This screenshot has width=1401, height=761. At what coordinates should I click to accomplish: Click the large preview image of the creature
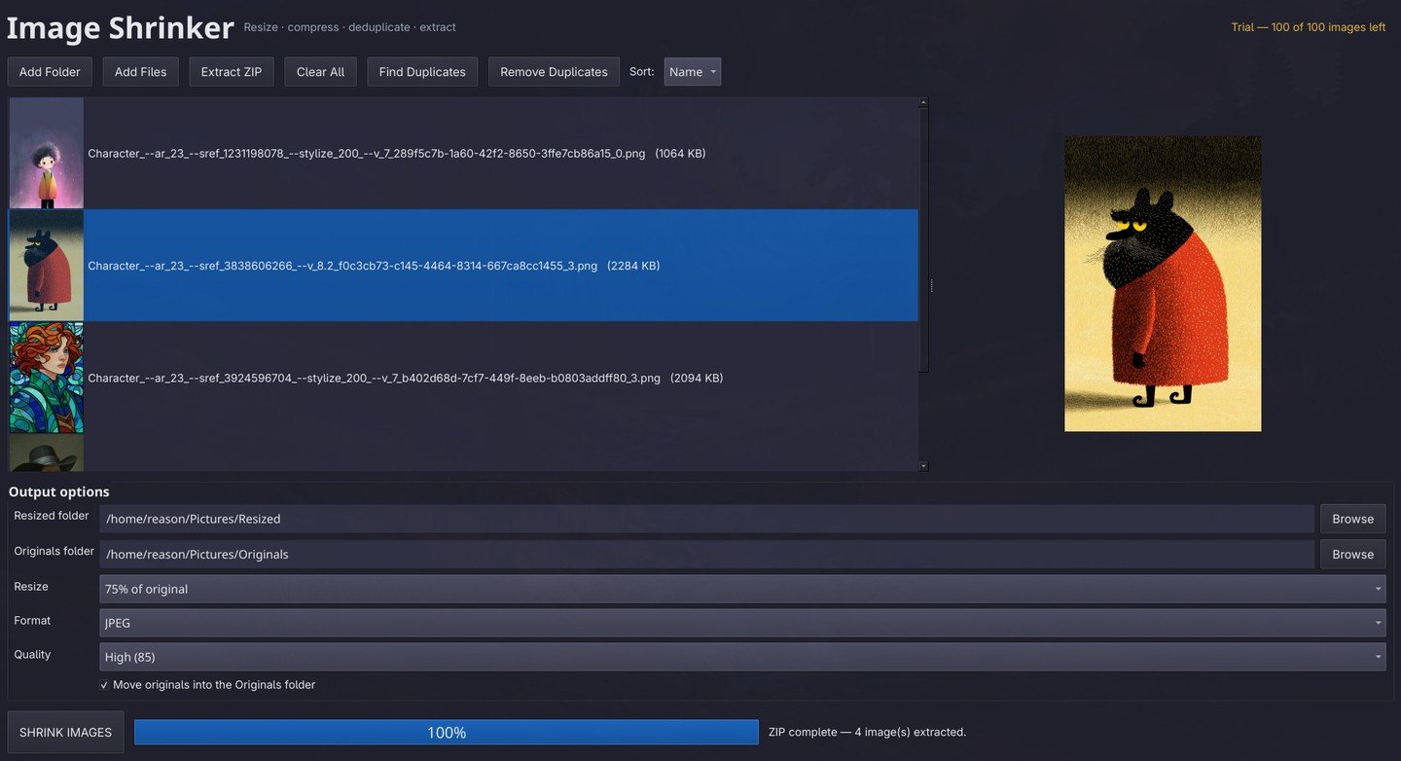[1163, 283]
